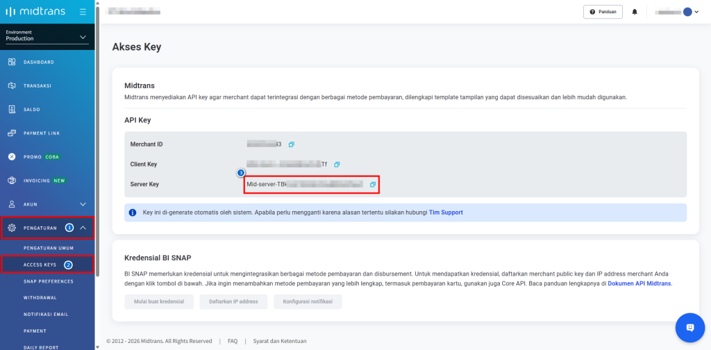Click the Server Key value text

305,184
